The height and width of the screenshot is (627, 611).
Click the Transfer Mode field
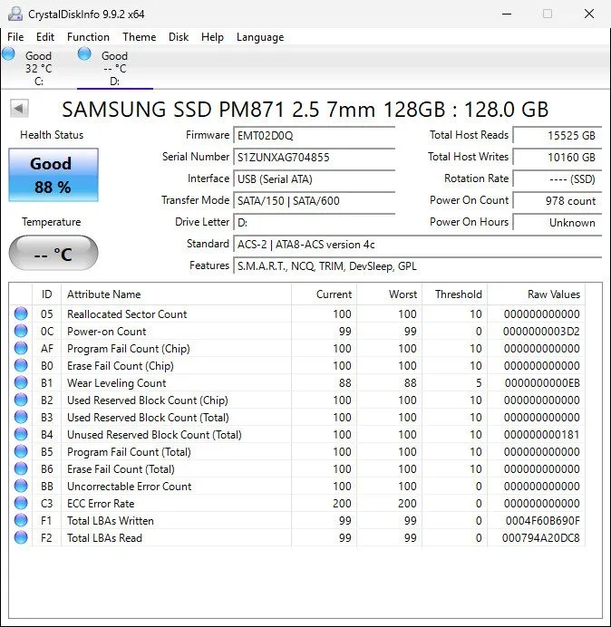coord(314,200)
